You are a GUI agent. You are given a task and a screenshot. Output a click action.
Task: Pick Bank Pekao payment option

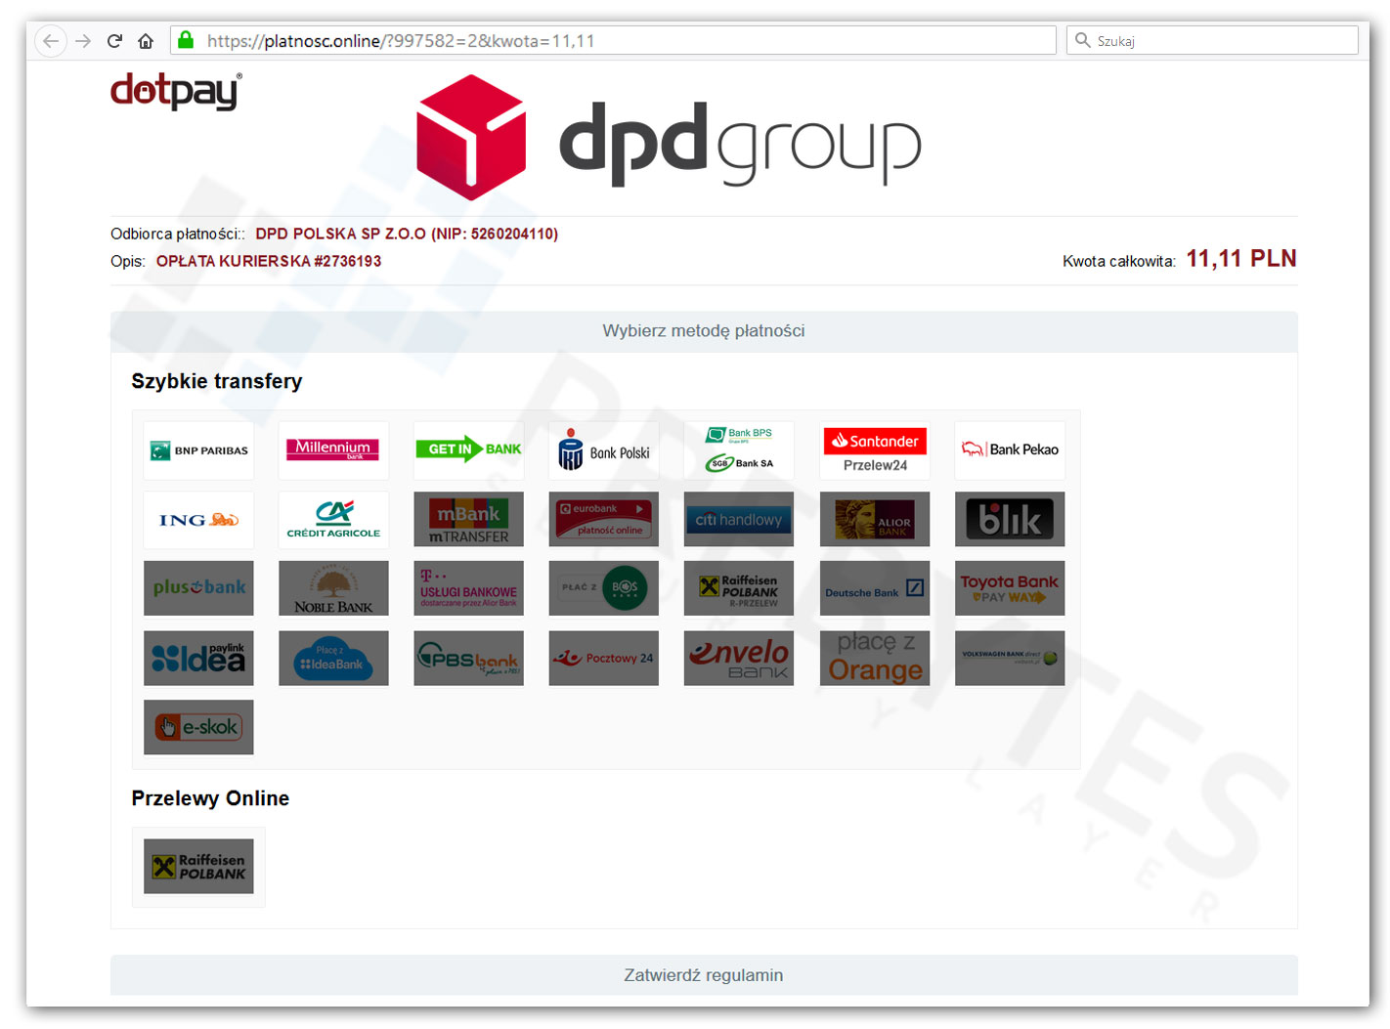click(1010, 450)
